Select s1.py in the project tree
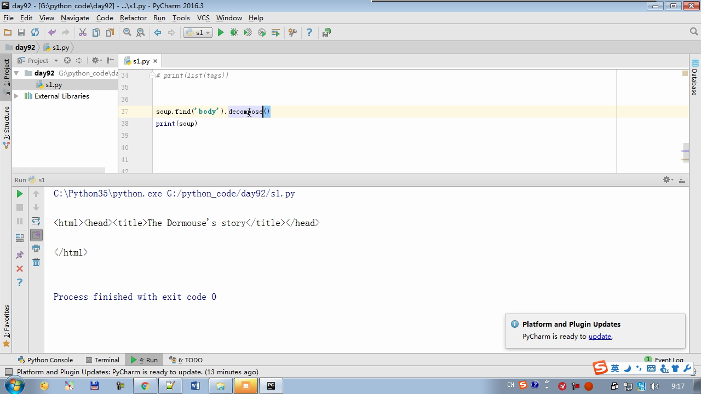Screen dimensions: 701x394 [x=53, y=85]
